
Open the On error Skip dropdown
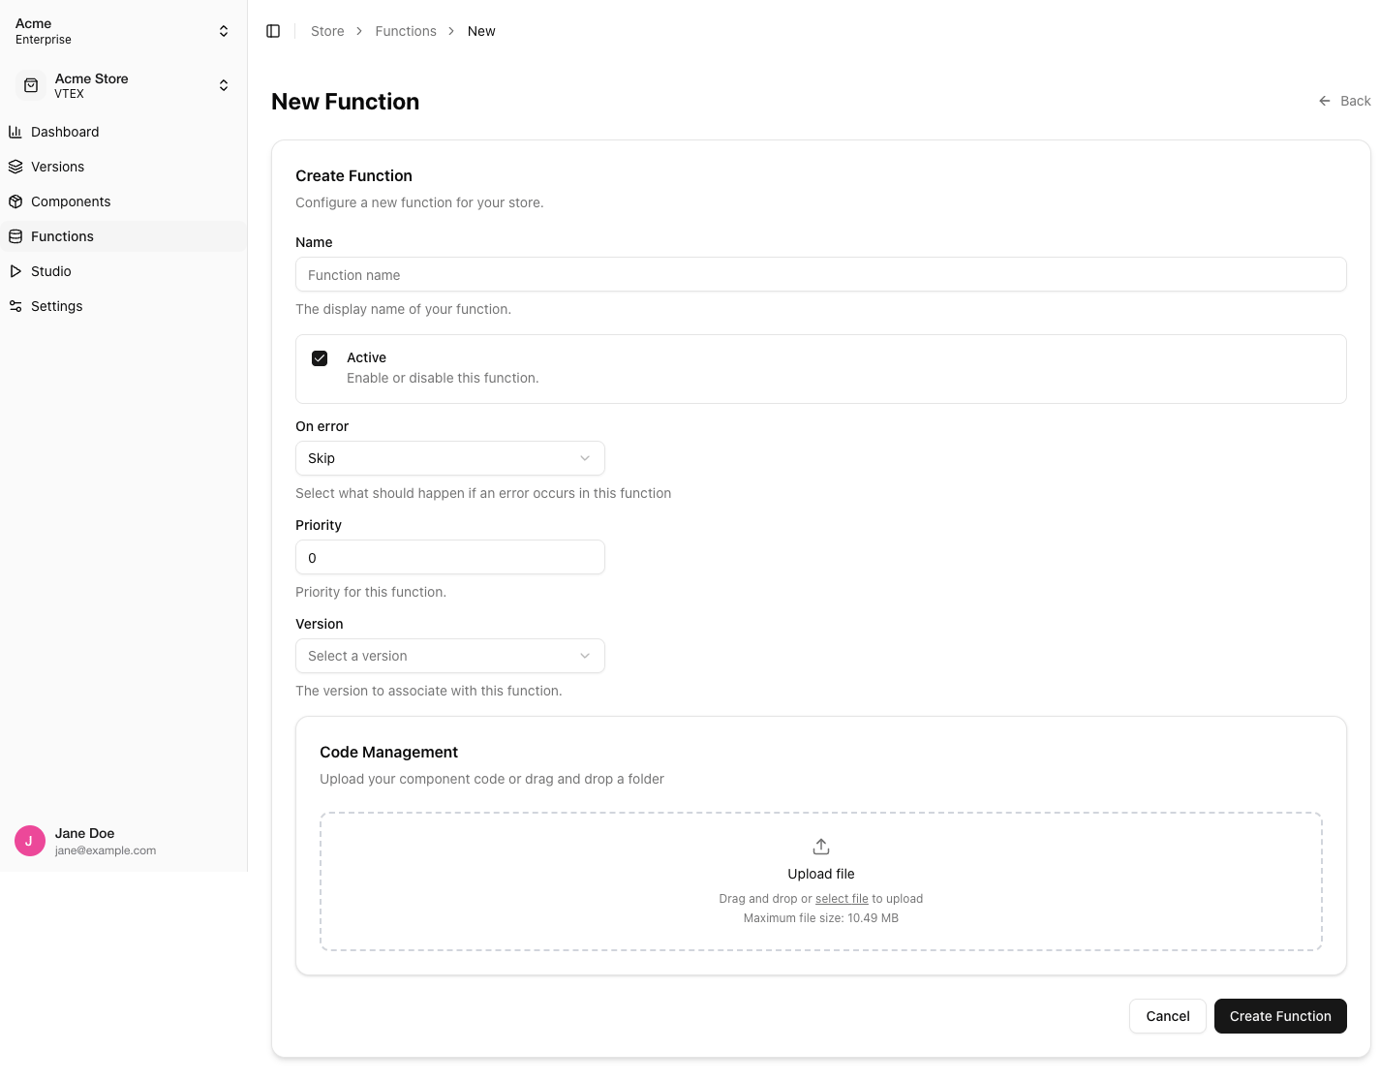pos(450,458)
